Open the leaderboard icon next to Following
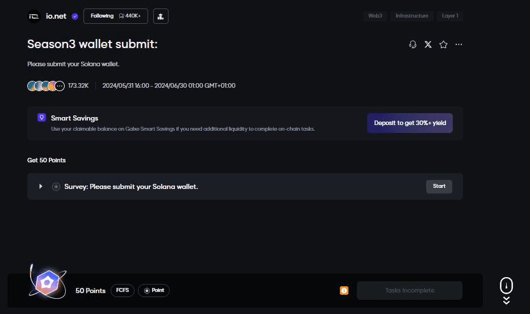530x314 pixels. [x=161, y=16]
